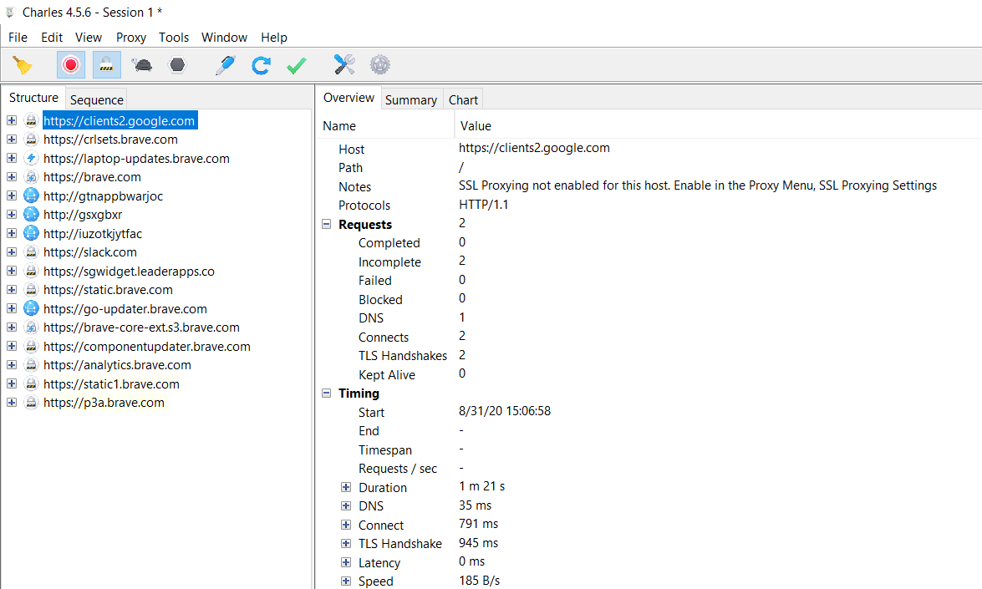Select the Summary tab
The height and width of the screenshot is (589, 982).
(411, 100)
